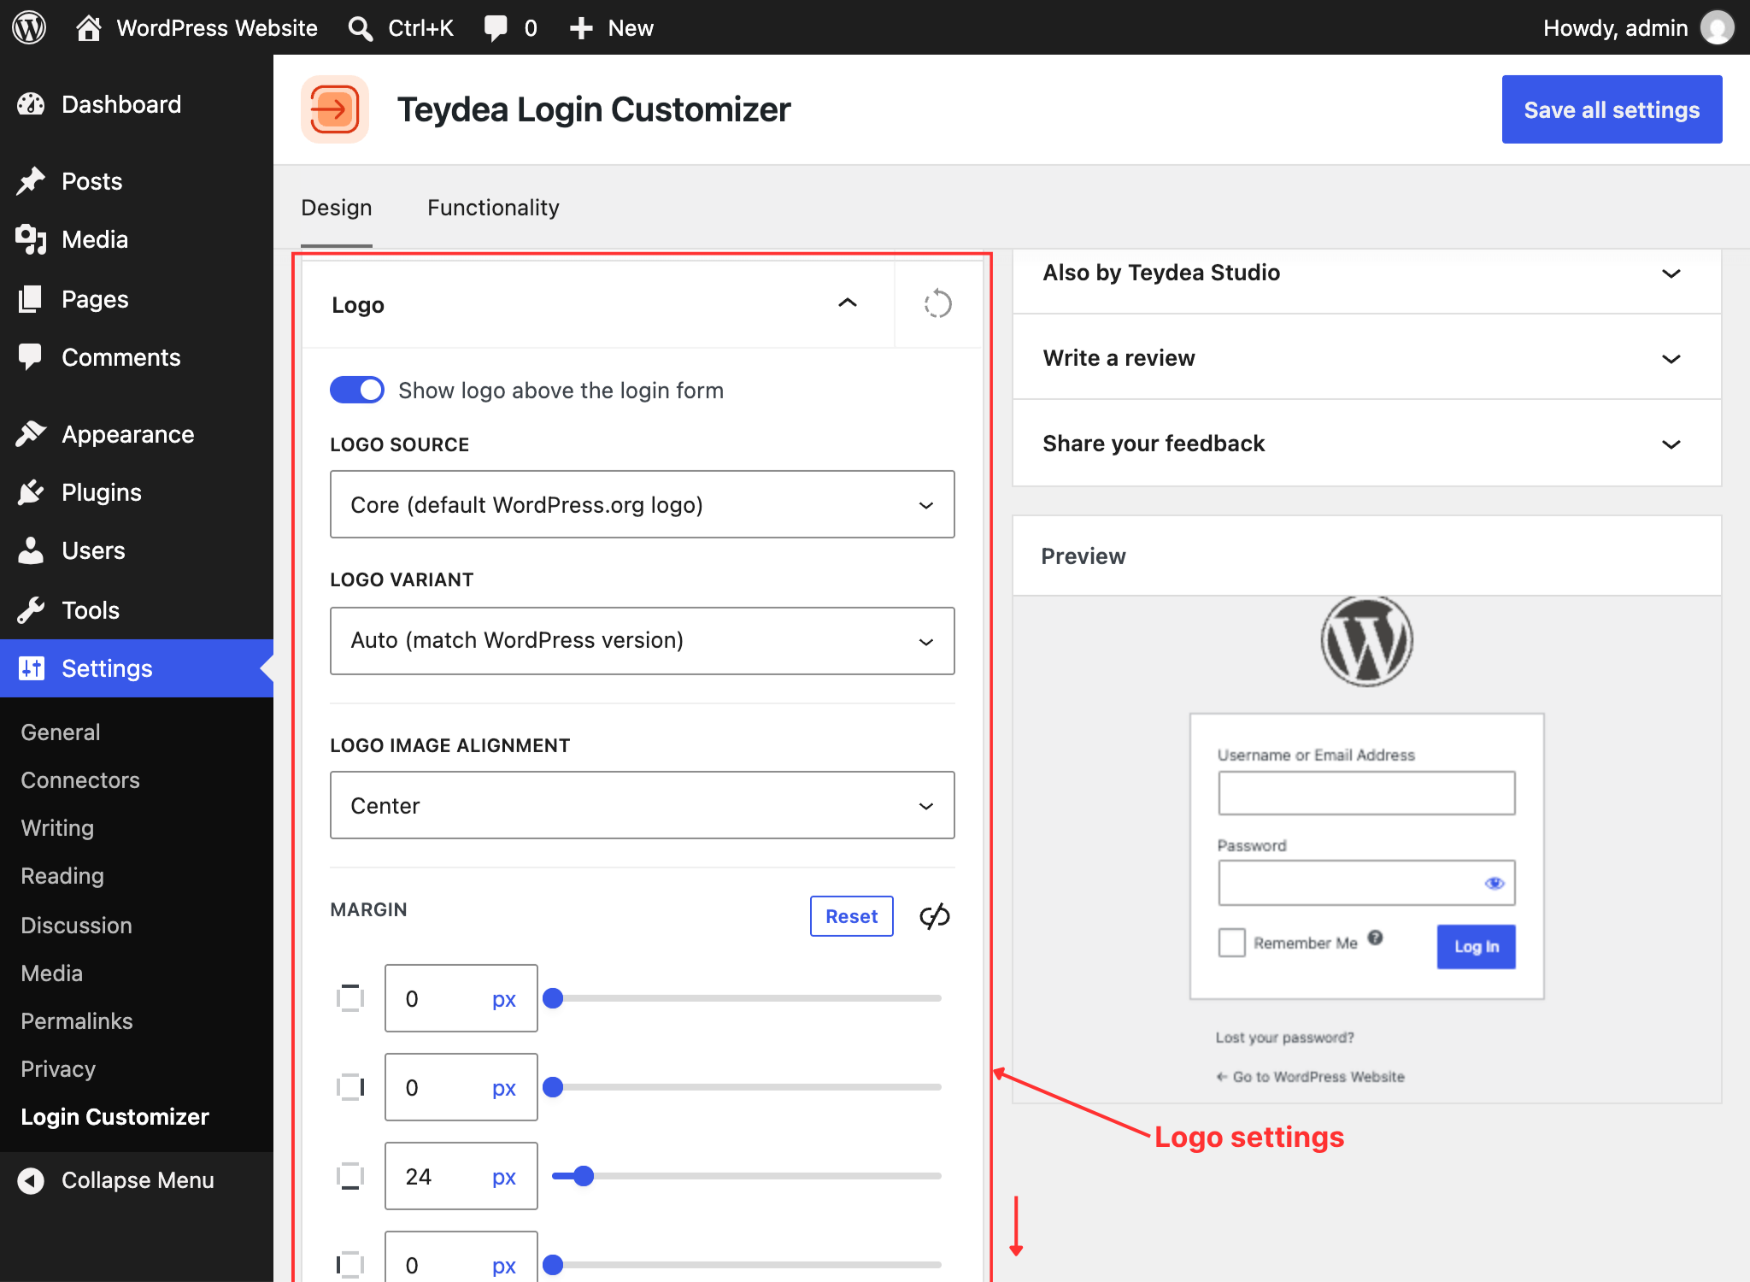Expand the Write a review panel
Image resolution: width=1750 pixels, height=1282 pixels.
coord(1367,358)
